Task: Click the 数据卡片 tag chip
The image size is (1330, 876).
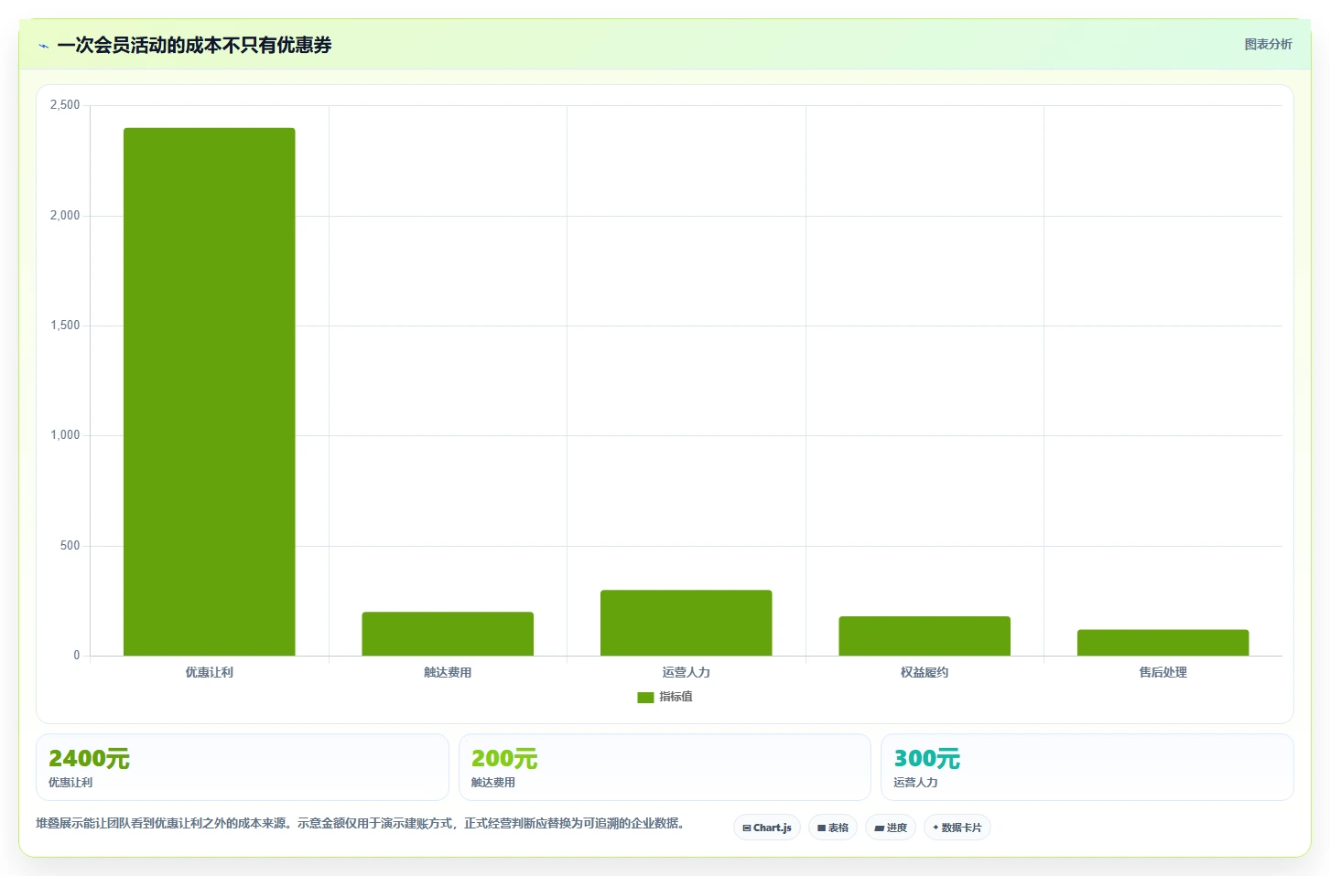Action: click(x=957, y=828)
